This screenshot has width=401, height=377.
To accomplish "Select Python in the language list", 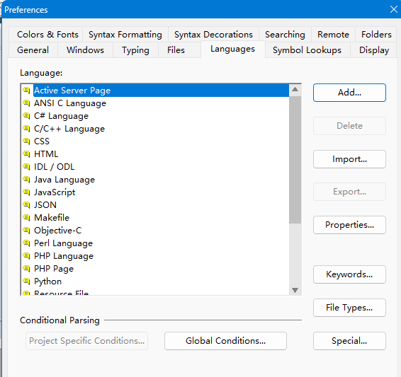I will [155, 282].
